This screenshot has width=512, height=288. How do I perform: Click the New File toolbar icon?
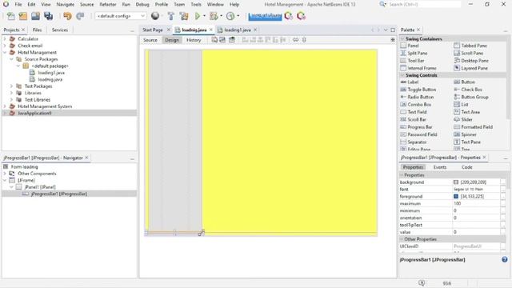point(10,16)
